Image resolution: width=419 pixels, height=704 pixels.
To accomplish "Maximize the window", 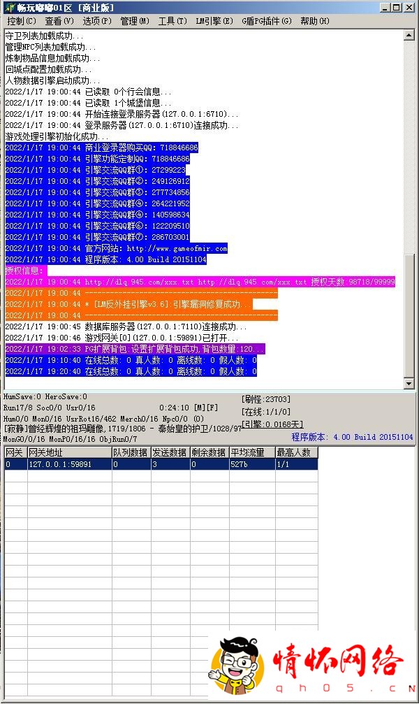I will tap(397, 8).
